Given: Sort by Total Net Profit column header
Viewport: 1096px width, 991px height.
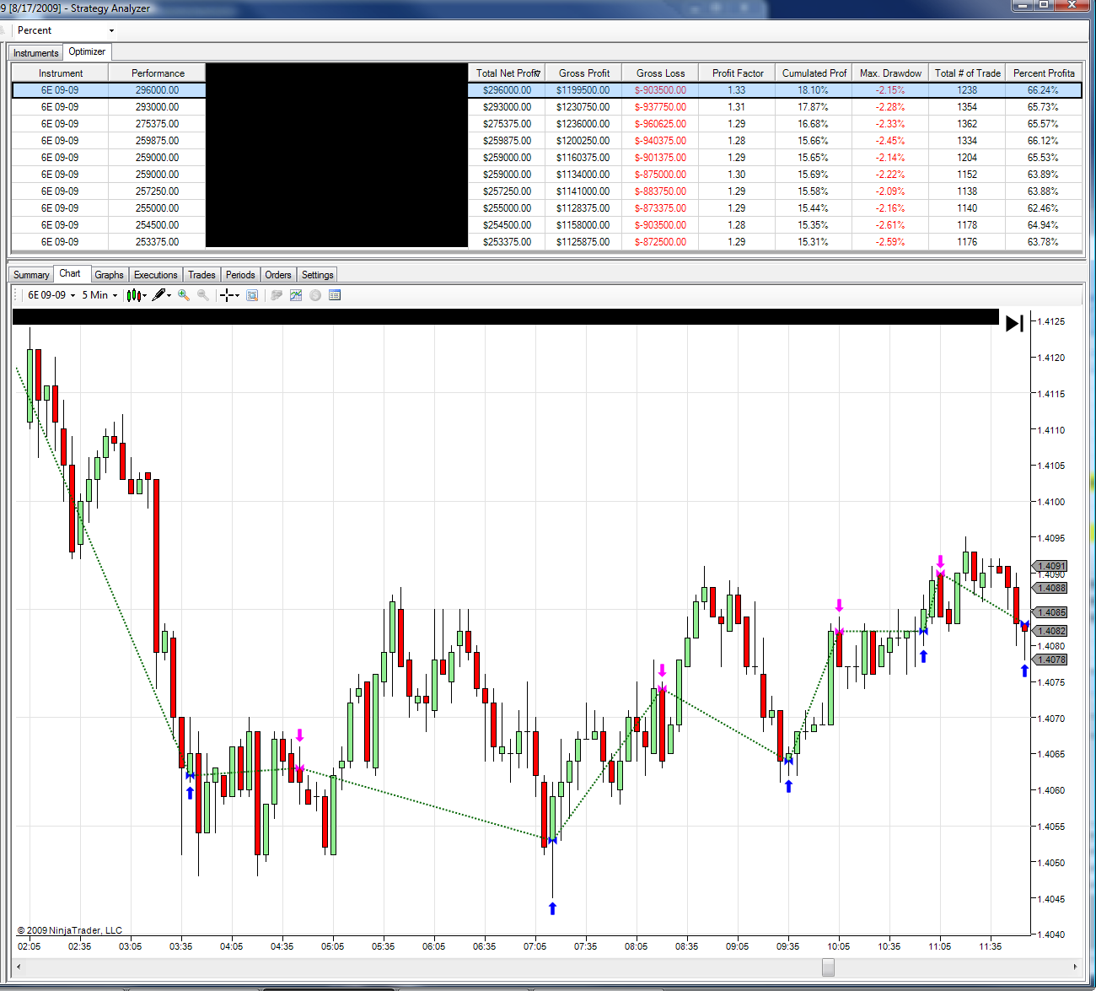Looking at the screenshot, I should tap(507, 73).
